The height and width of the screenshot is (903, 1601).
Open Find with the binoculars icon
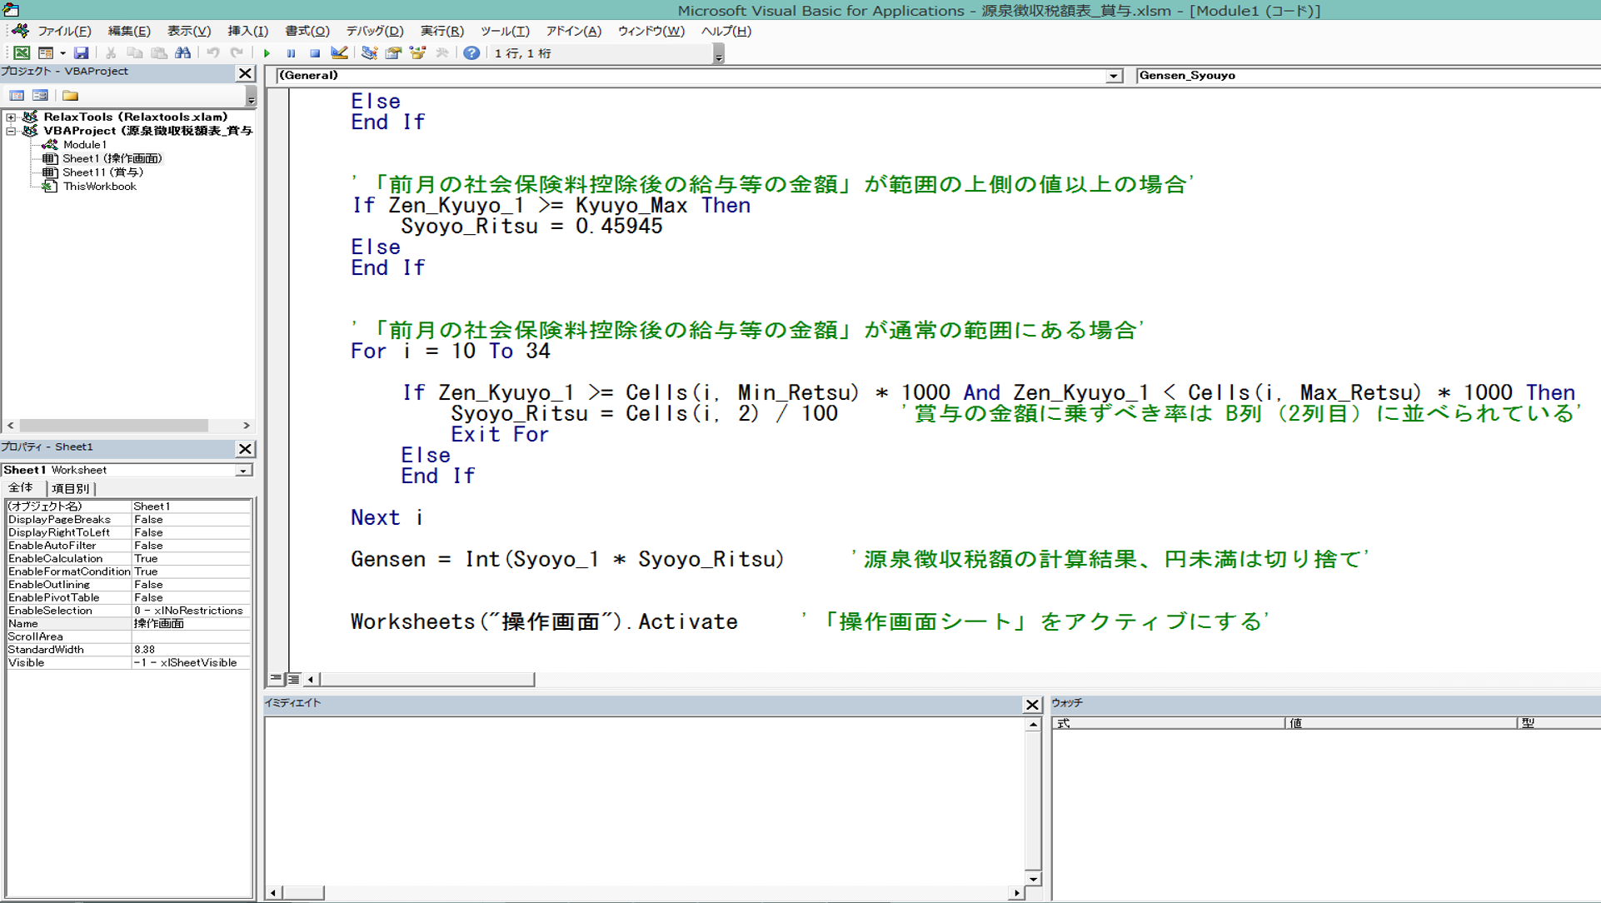(x=182, y=52)
